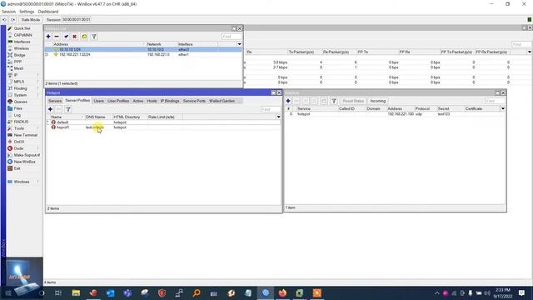Switch to Hosts tab in Hotspot
The height and width of the screenshot is (300, 533).
pyautogui.click(x=152, y=101)
